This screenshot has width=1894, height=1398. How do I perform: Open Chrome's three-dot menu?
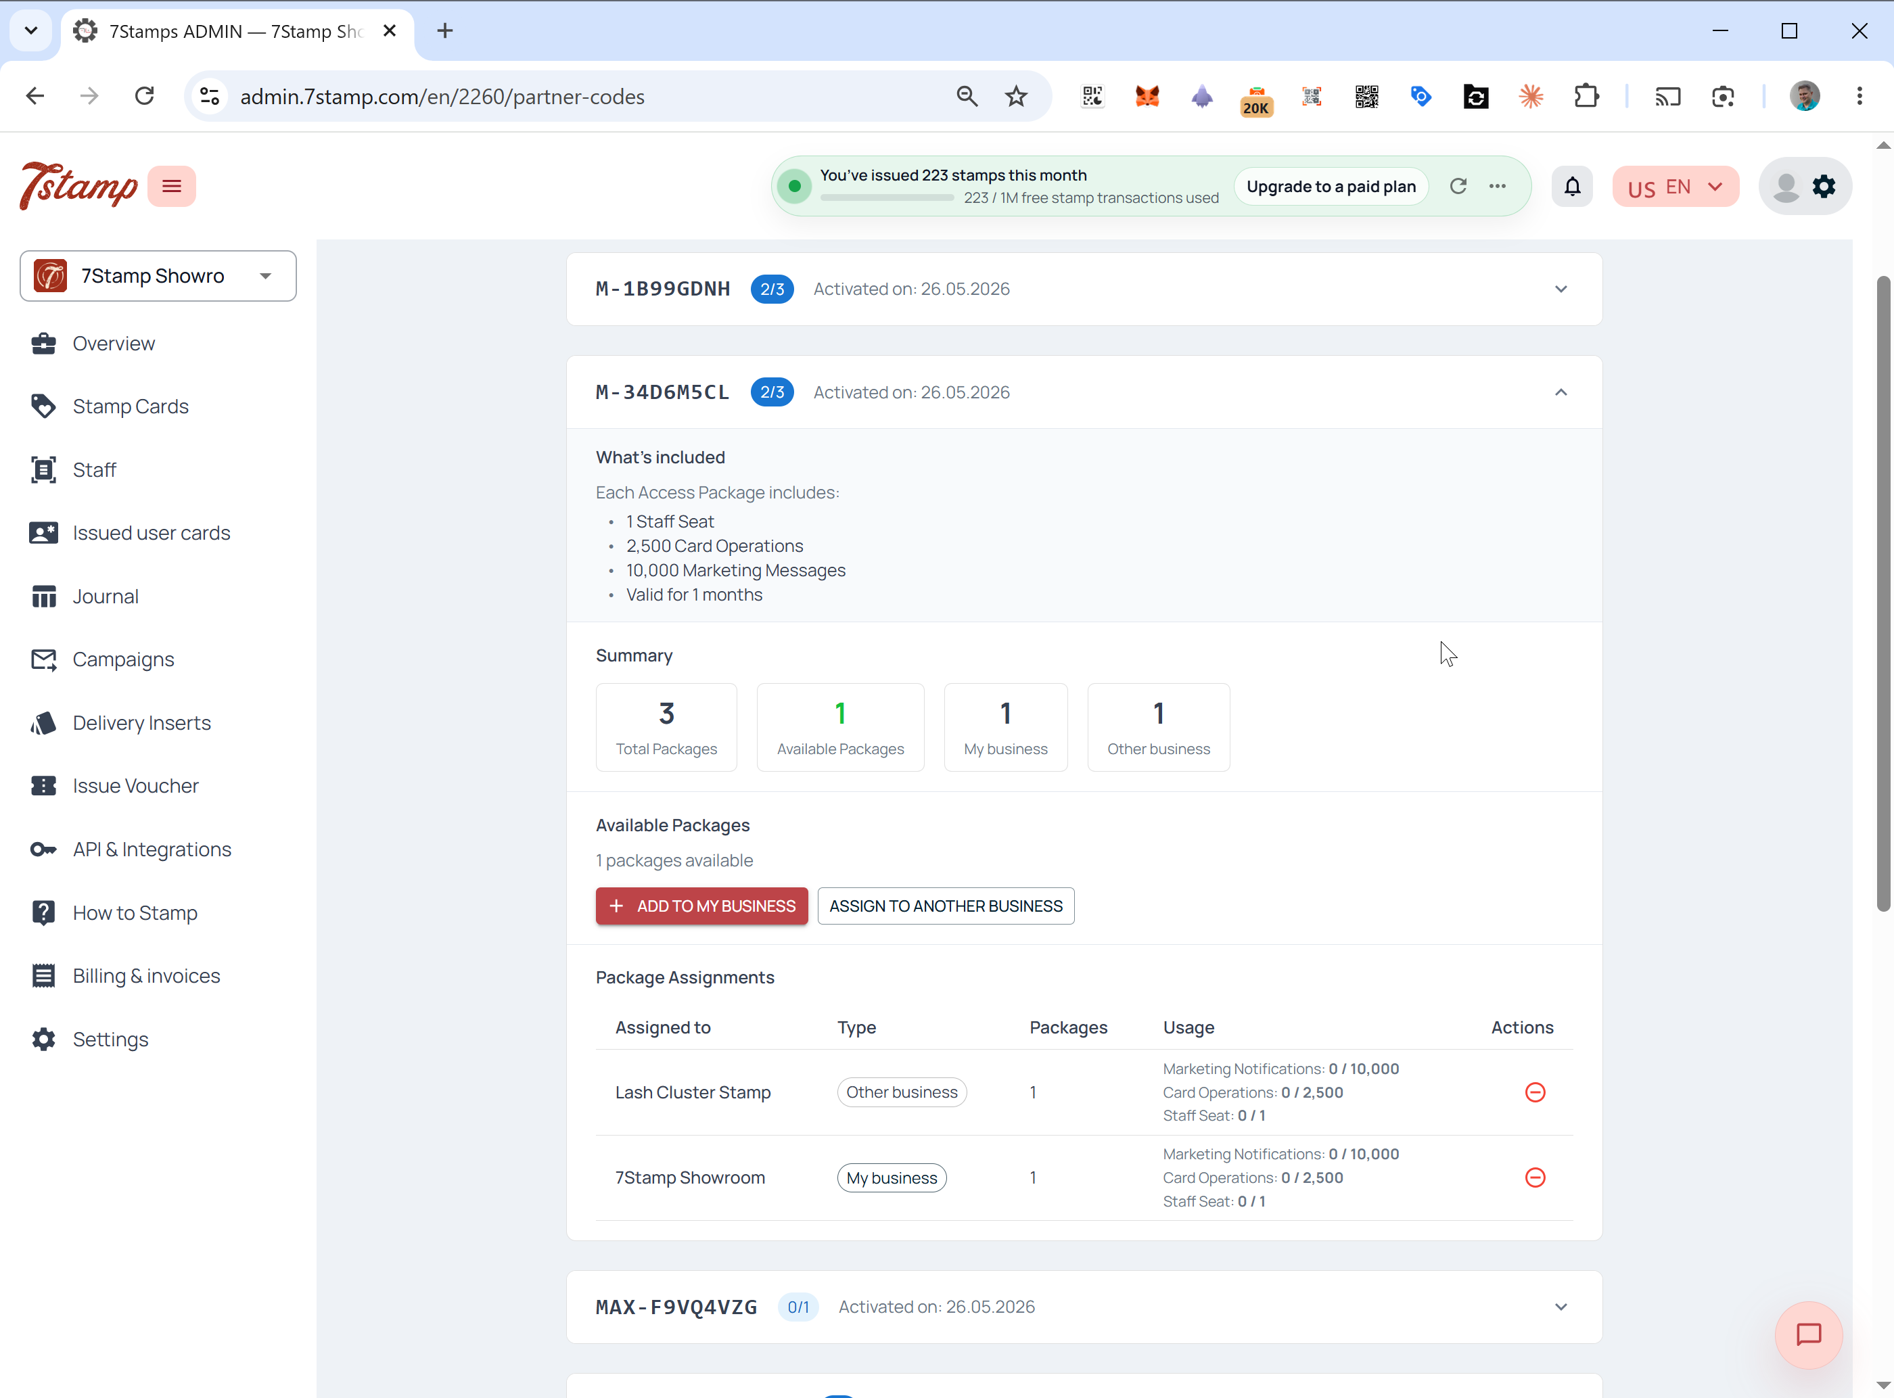[1860, 97]
